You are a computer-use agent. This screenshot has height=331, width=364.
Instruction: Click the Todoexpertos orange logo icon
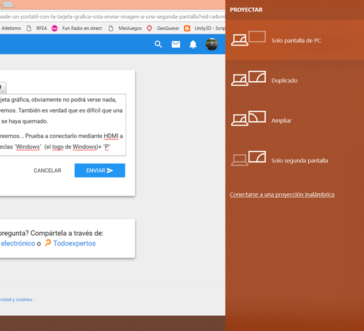[x=48, y=242]
